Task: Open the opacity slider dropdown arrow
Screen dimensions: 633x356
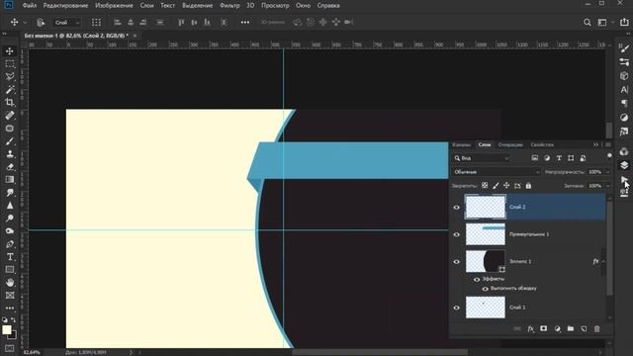Action: point(607,172)
